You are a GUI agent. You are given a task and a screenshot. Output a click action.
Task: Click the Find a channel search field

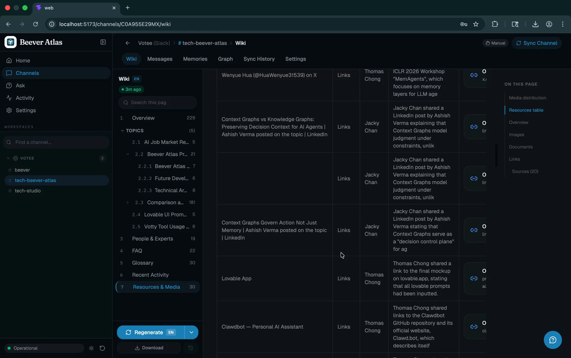tap(56, 142)
